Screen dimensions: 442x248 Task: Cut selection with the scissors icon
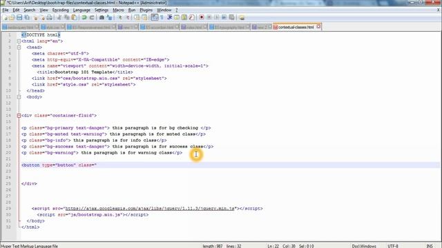pyautogui.click(x=59, y=17)
